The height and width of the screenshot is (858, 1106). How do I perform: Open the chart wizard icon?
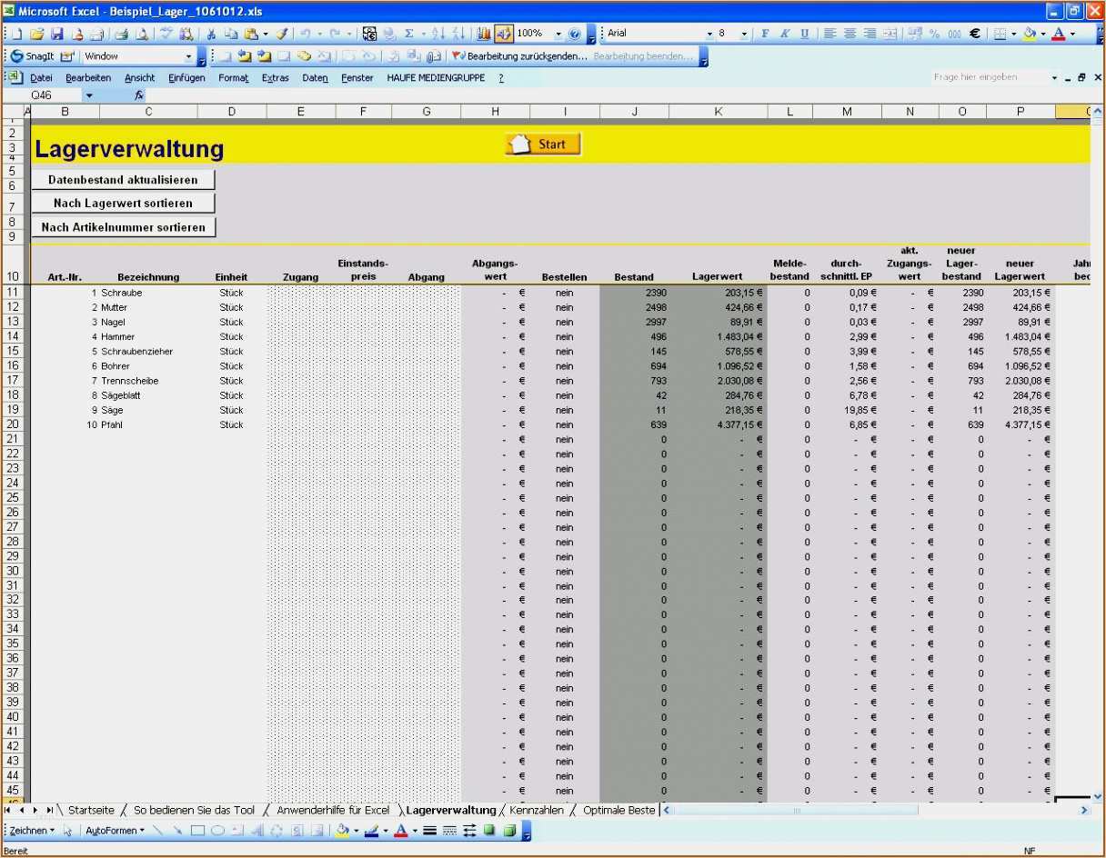coord(483,34)
